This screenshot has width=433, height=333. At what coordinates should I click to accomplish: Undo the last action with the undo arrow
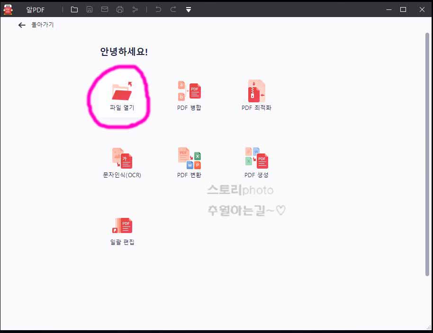click(x=158, y=9)
